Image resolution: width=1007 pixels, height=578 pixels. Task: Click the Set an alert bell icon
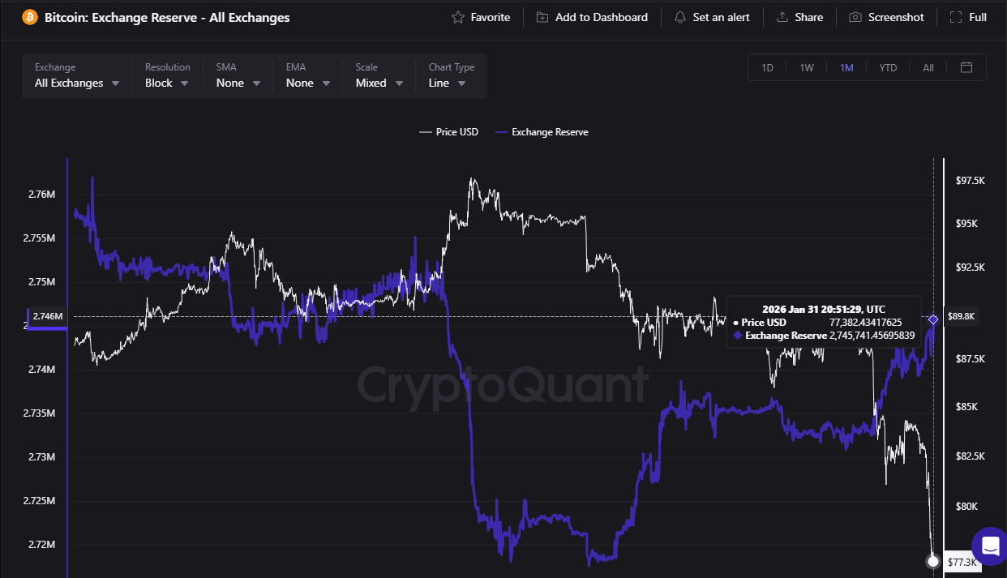[680, 17]
